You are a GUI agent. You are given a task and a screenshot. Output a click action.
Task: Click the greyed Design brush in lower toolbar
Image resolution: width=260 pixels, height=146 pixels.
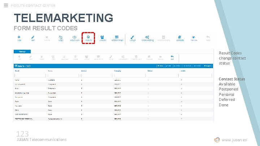click(x=111, y=57)
